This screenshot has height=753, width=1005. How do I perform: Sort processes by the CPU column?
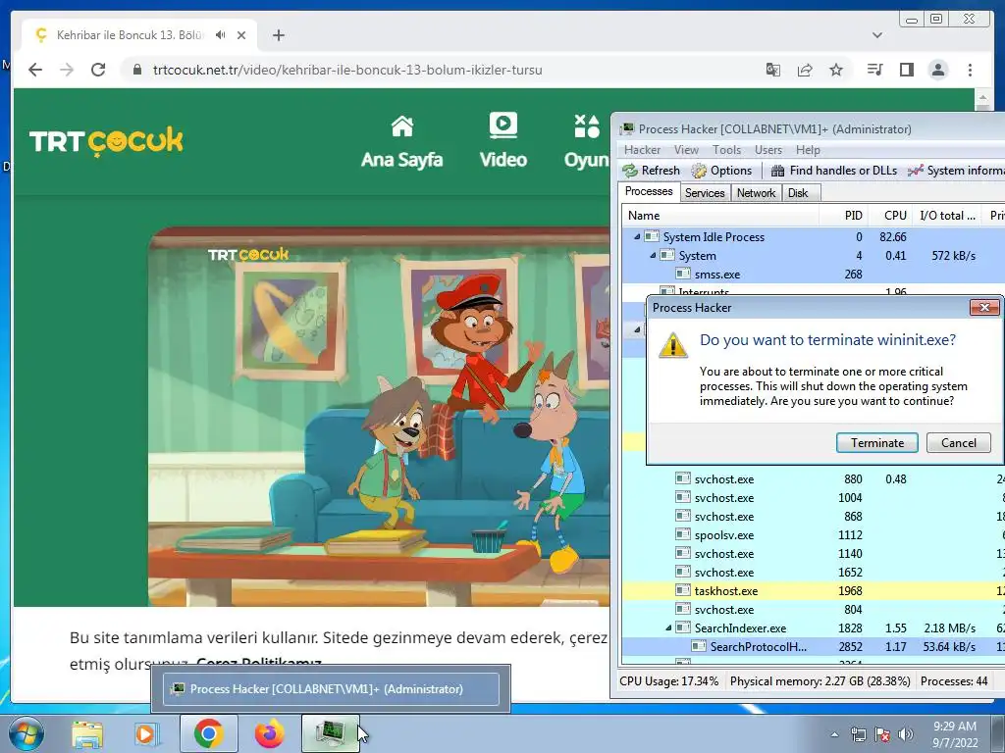[889, 216]
